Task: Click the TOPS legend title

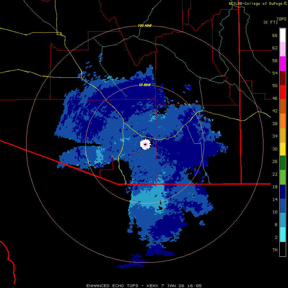Action: 281,19
